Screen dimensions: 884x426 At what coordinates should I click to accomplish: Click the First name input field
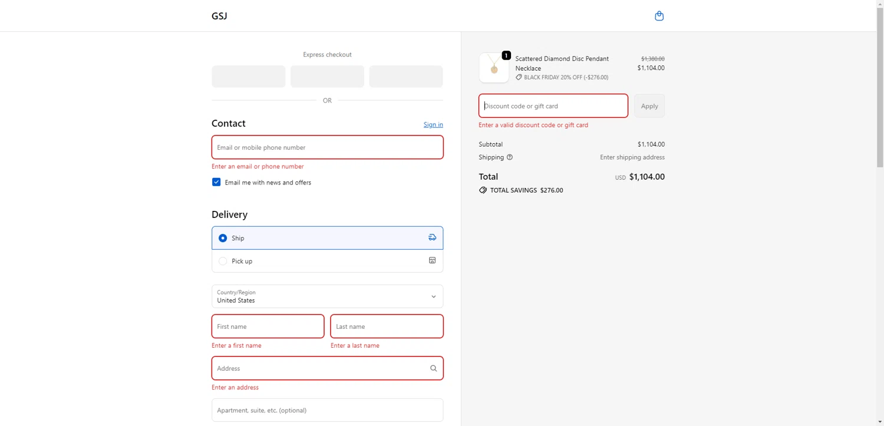tap(268, 326)
